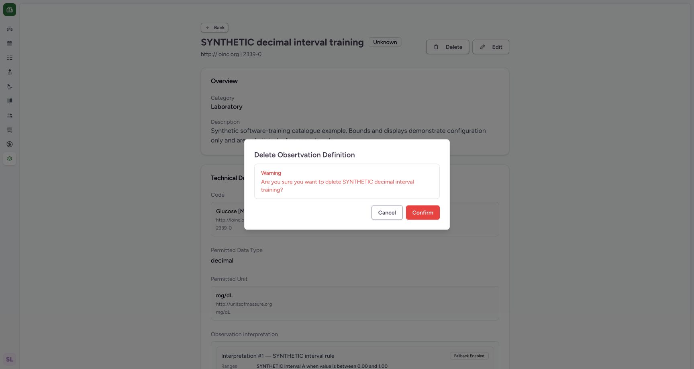The image size is (694, 369).
Task: Click the green facility logo icon
Action: (x=10, y=10)
